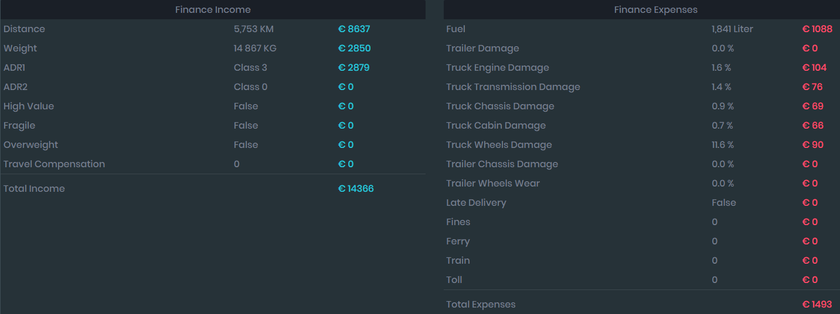Viewport: 840px width, 314px height.
Task: Click the € 76 transmission damage cost
Action: point(812,87)
